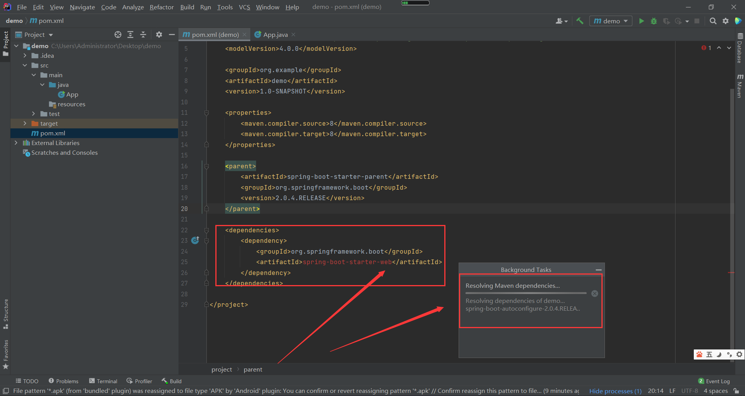This screenshot has height=396, width=745.
Task: Open Search Everywhere via the magnifier icon
Action: (x=713, y=21)
